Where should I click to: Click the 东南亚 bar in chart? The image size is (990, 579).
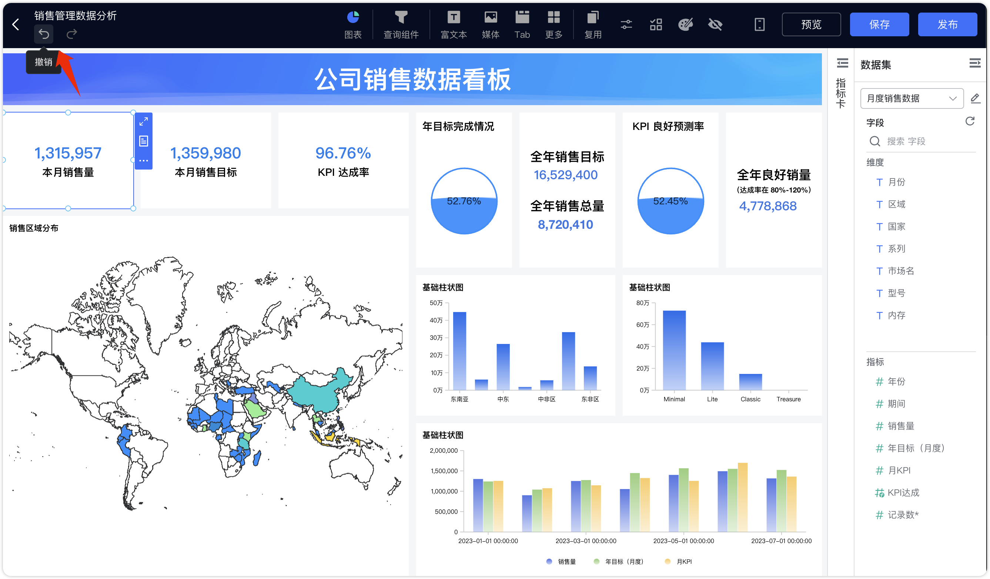(x=459, y=351)
